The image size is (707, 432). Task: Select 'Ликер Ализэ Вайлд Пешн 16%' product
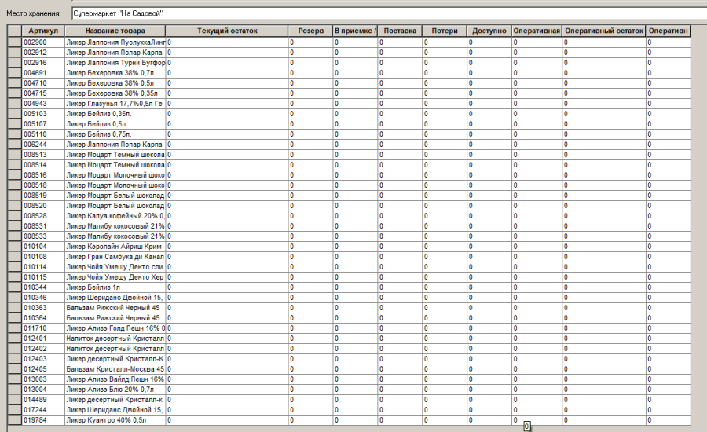(115, 379)
